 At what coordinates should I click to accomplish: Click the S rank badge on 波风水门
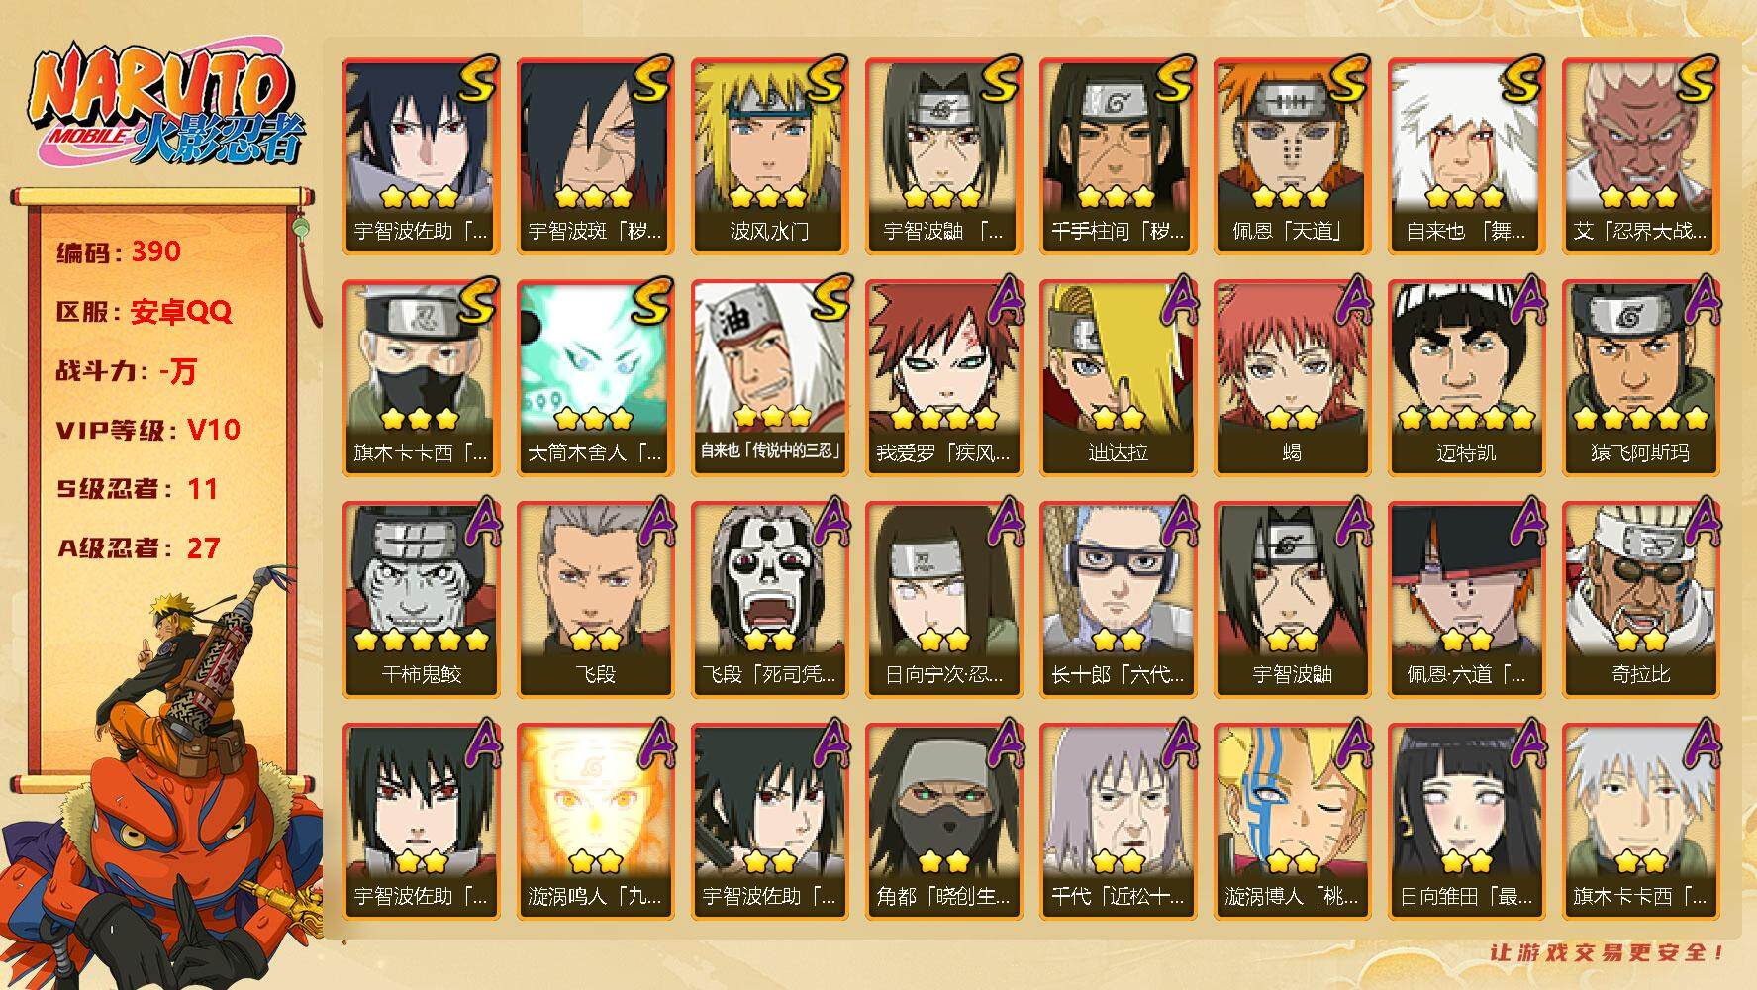[827, 78]
